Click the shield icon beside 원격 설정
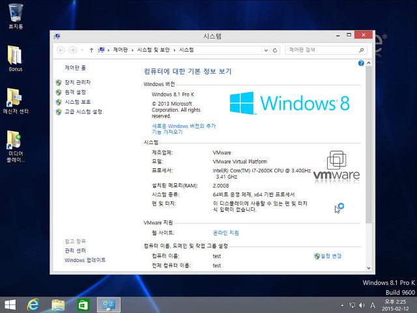Screen dimensions: 417x313 pos(59,93)
